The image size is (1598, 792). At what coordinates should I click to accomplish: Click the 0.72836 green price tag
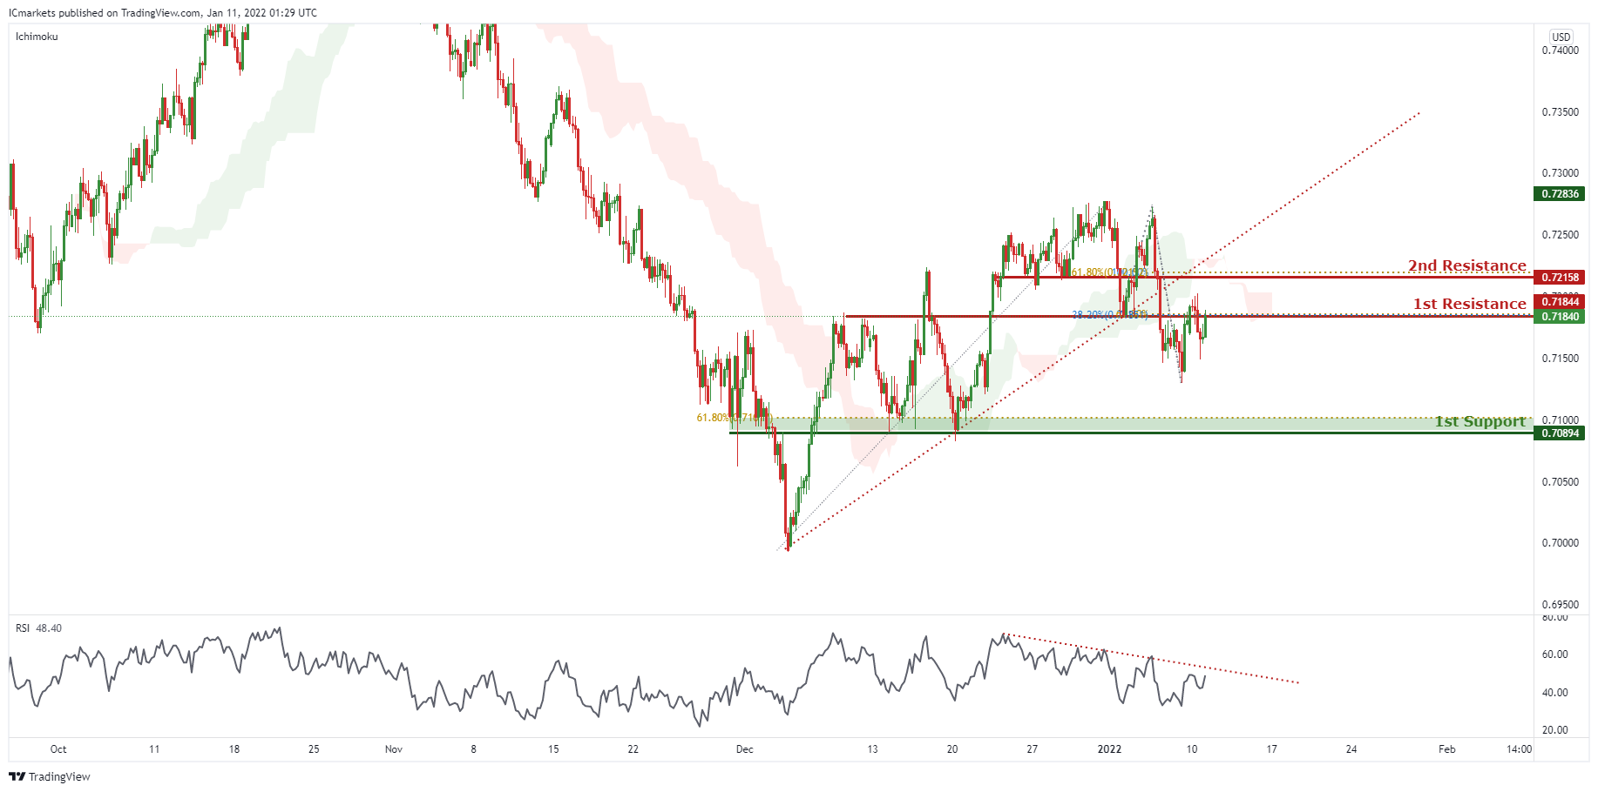click(1559, 194)
